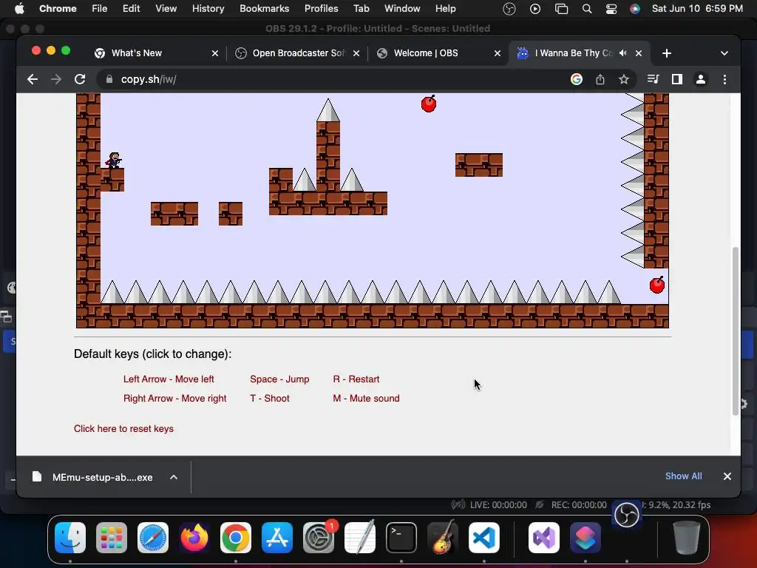Change the T - Shoot key
The height and width of the screenshot is (568, 757).
point(269,399)
